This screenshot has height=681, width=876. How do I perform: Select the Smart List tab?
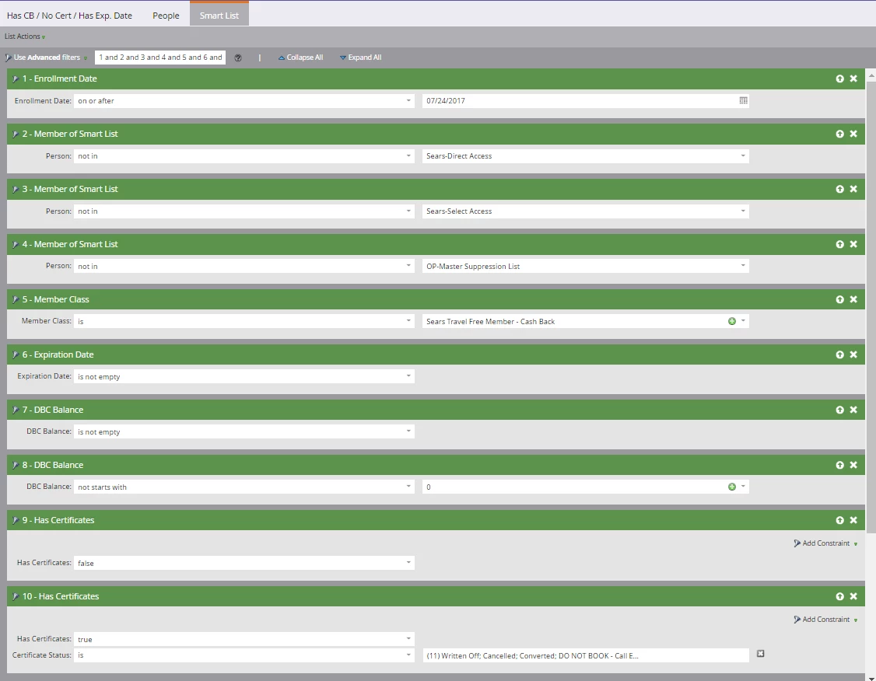click(219, 15)
